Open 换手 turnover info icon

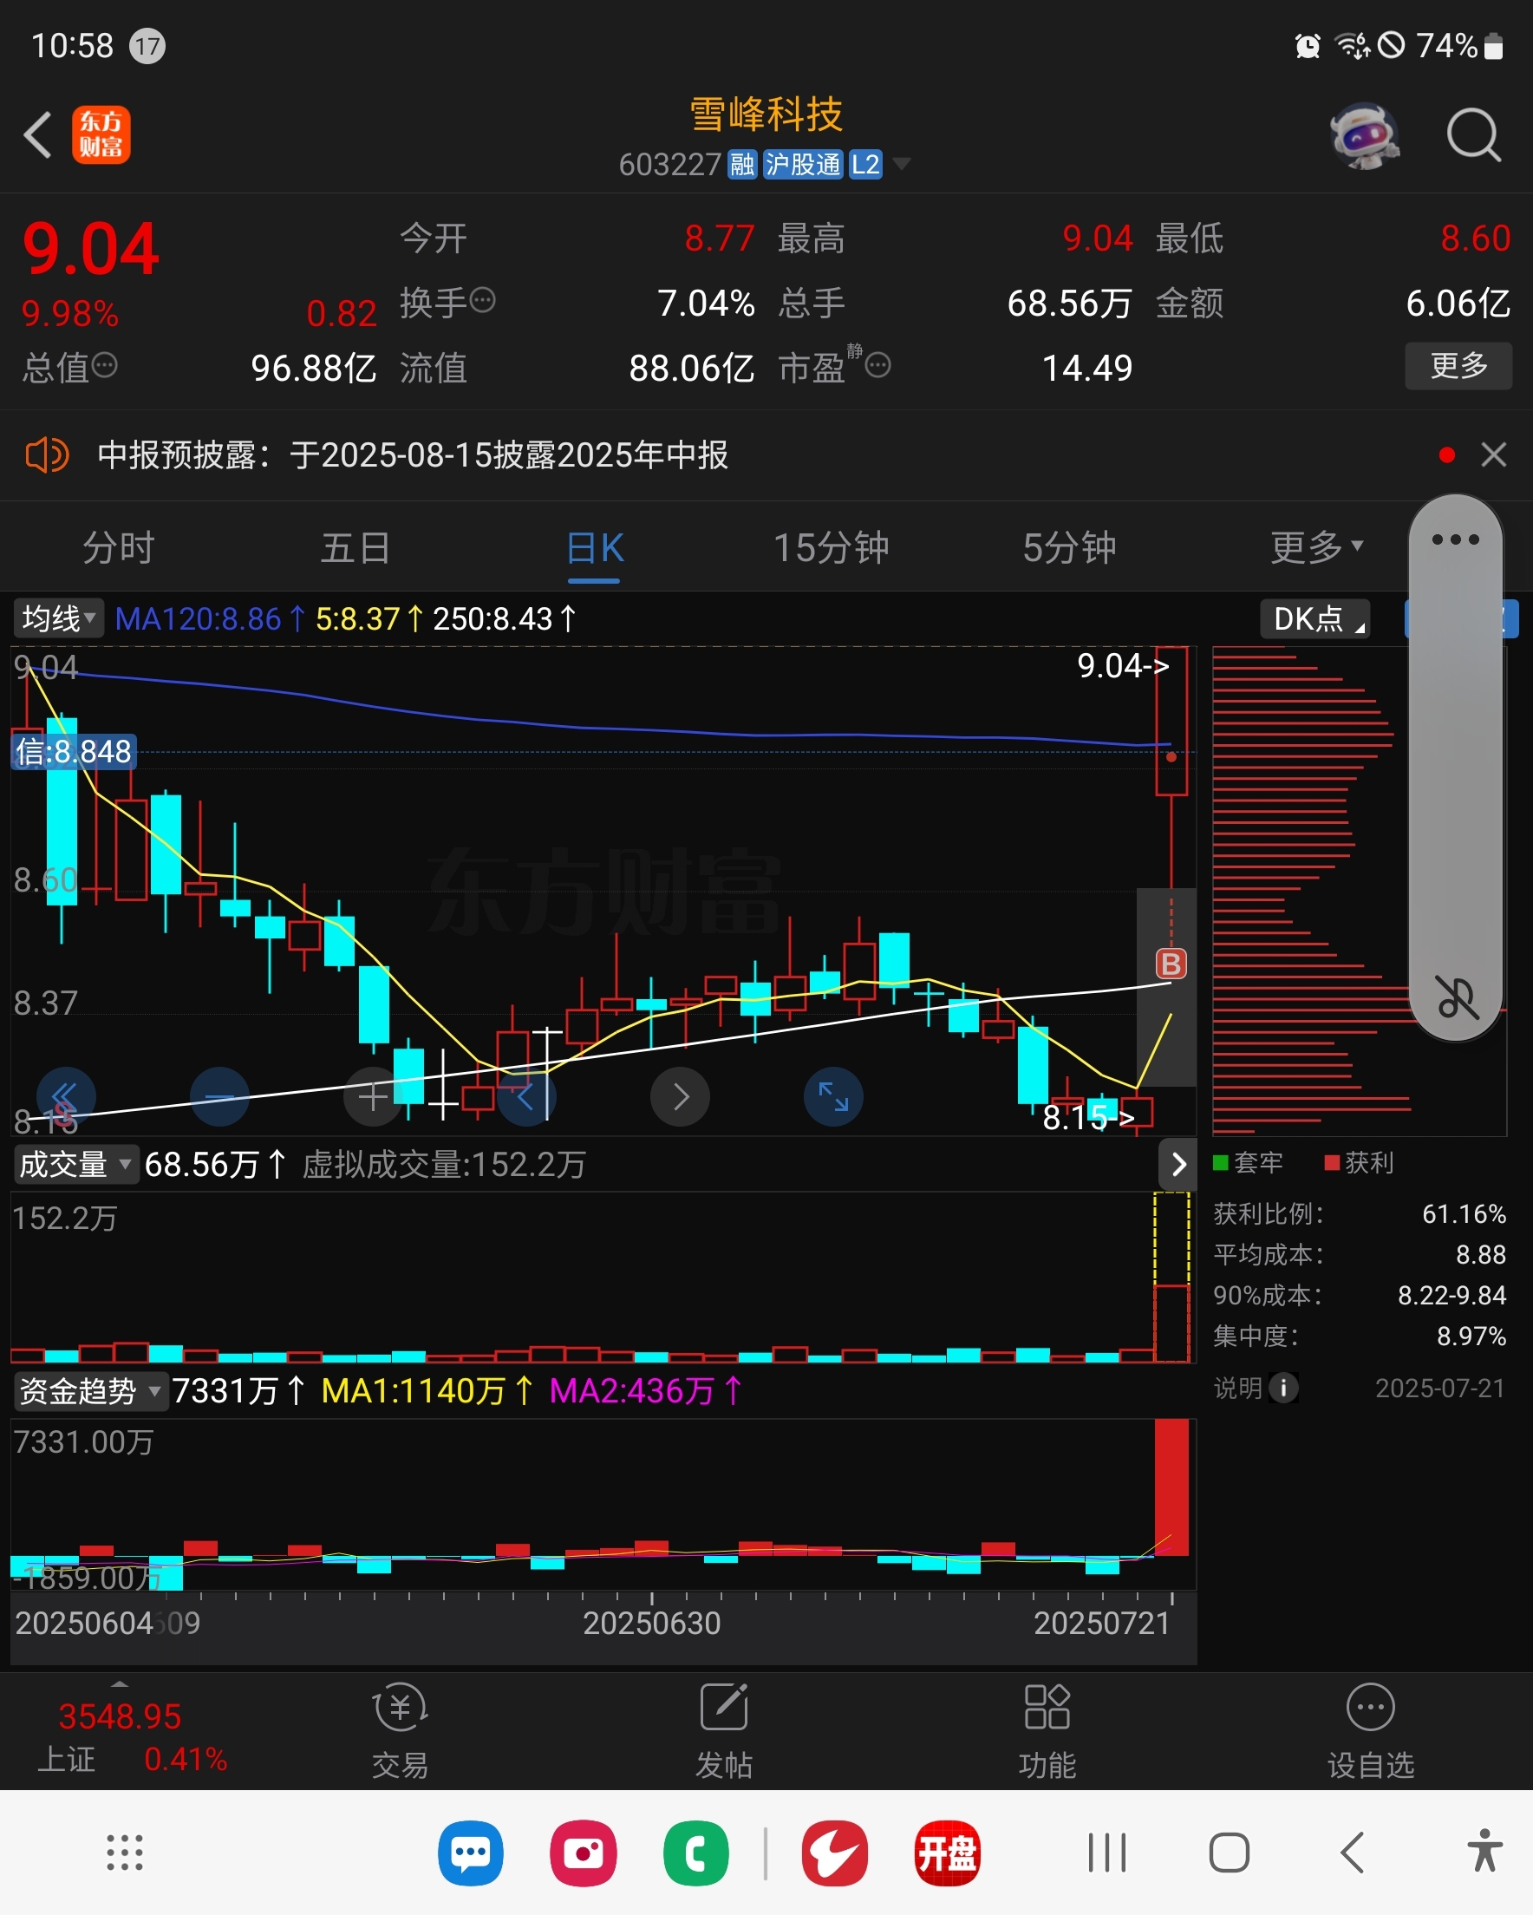482,301
